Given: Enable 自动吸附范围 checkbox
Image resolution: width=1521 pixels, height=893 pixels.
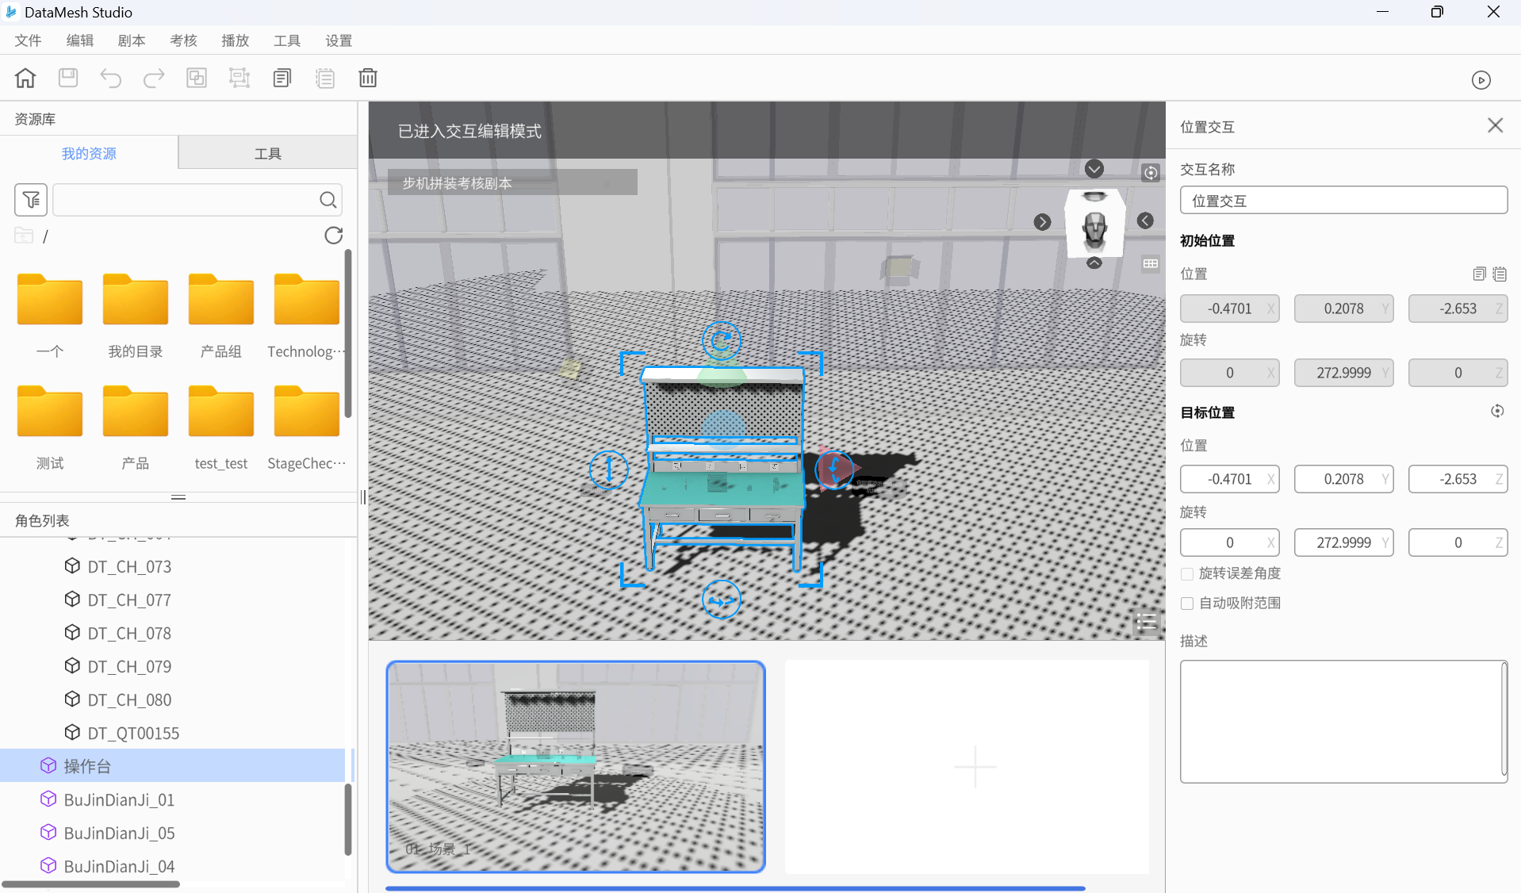Looking at the screenshot, I should (1187, 604).
